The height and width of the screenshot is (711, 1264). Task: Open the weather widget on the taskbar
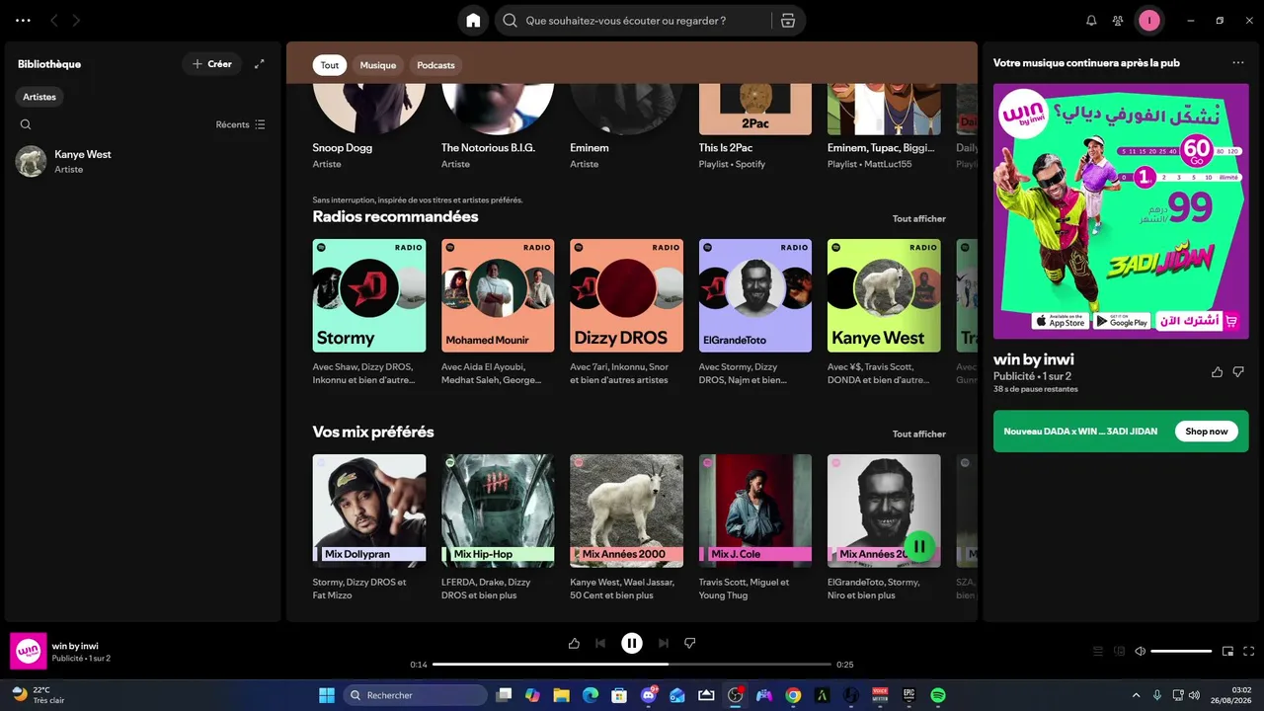coord(39,695)
